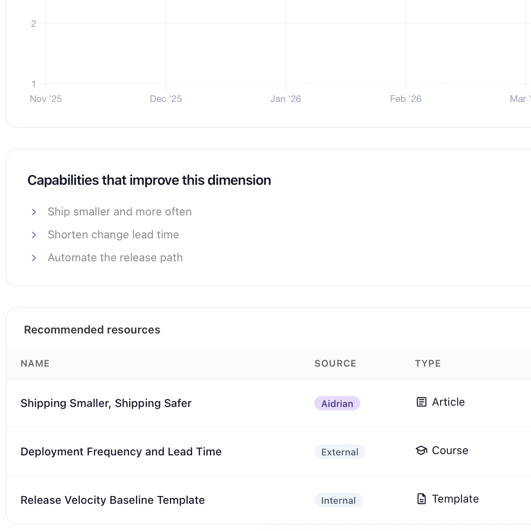This screenshot has width=531, height=531.
Task: Click the 'Article' type label
Action: tap(448, 402)
